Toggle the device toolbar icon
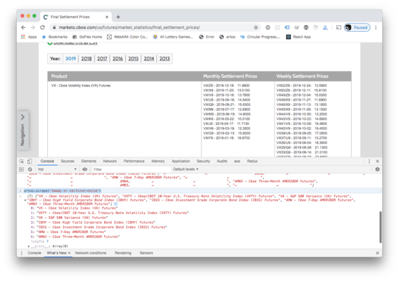399x281 pixels. [30, 161]
